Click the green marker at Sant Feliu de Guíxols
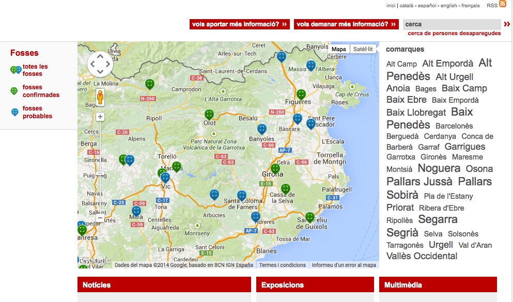 coord(310,217)
